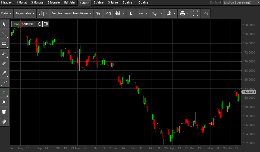This screenshot has width=260, height=152.
Task: Click the '30J T-Bond Fut.' series label
Action: tap(24, 24)
